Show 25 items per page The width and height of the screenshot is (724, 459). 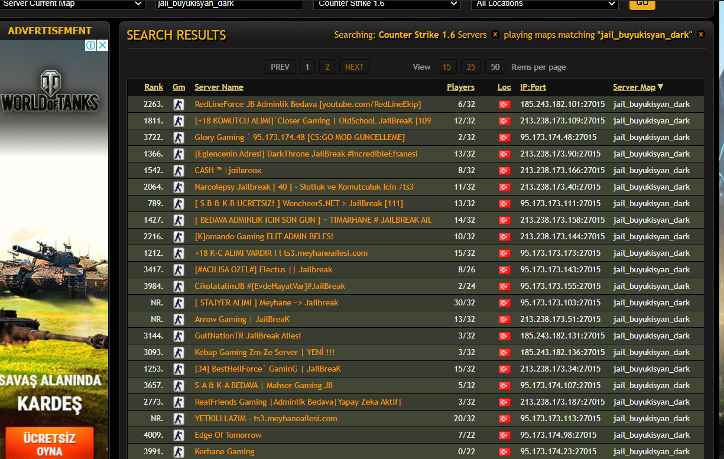click(x=471, y=67)
